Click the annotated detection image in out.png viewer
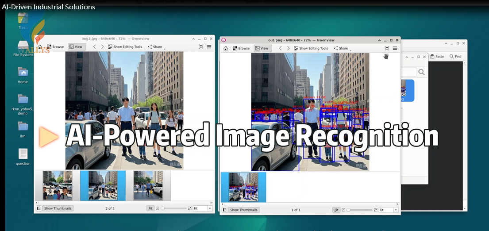 [310, 112]
